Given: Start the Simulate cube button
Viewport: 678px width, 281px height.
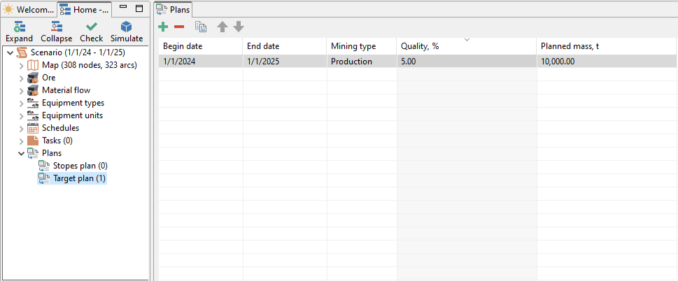Looking at the screenshot, I should pos(126,32).
